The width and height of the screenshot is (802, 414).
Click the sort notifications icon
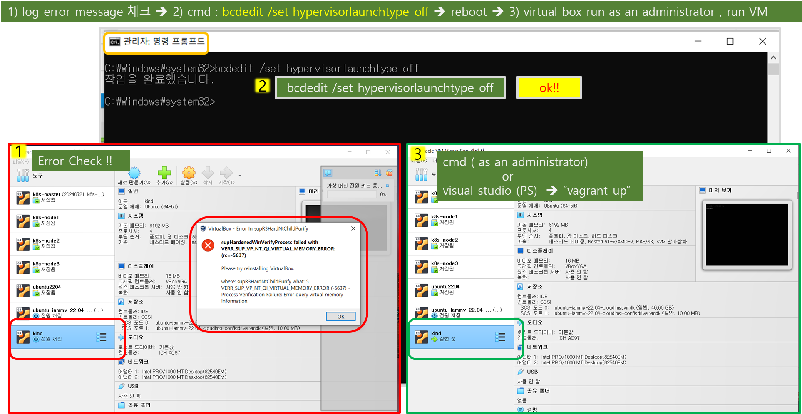coord(377,173)
